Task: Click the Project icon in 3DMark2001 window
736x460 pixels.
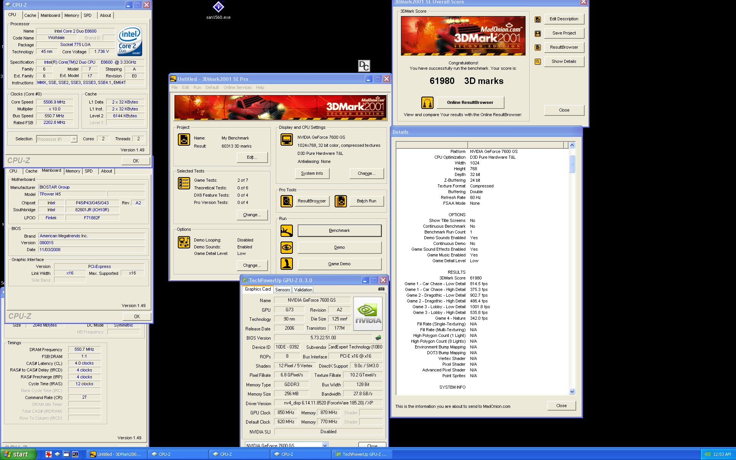Action: (x=184, y=139)
